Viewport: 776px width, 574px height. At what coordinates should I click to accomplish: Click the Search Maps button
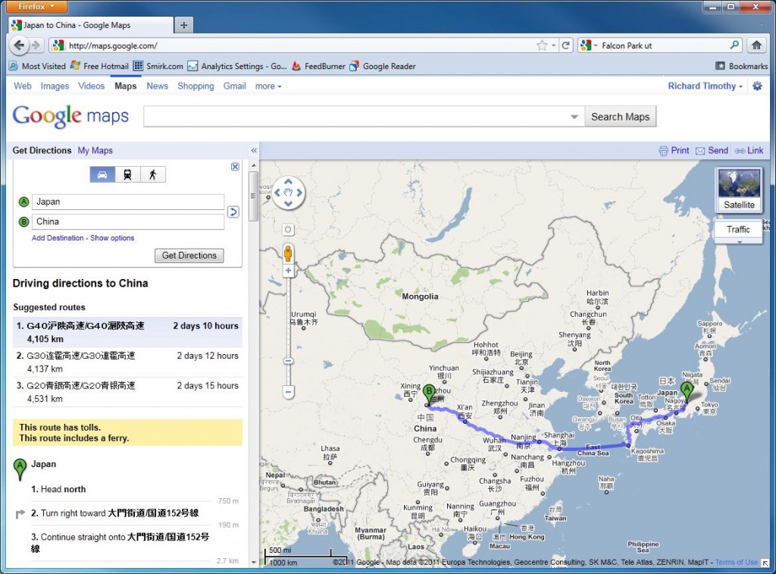click(x=620, y=117)
